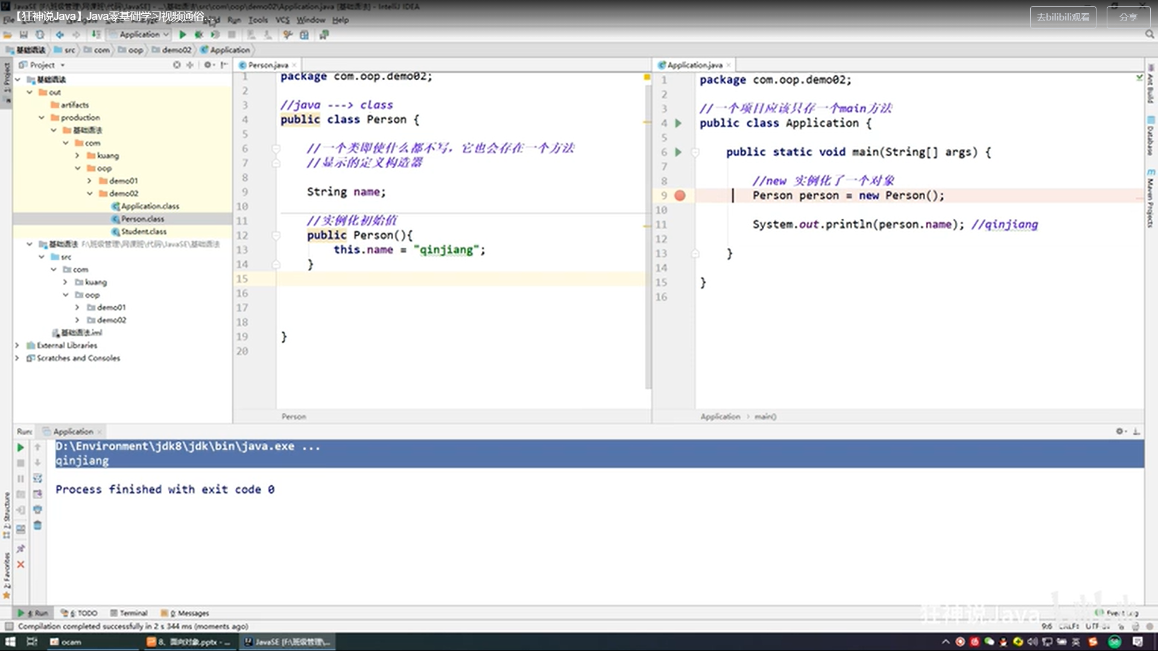The height and width of the screenshot is (651, 1158).
Task: Click run gutter arrow next to main method
Action: (678, 152)
